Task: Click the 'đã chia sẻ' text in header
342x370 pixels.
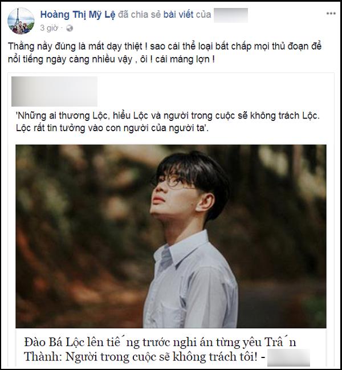Action: (140, 15)
